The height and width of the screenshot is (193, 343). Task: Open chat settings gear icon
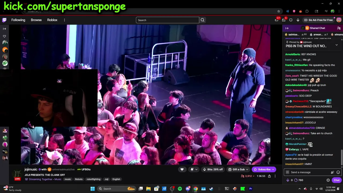[328, 180]
